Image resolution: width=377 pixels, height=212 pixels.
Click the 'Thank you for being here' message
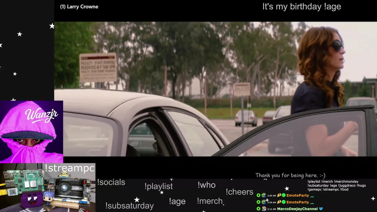(290, 175)
